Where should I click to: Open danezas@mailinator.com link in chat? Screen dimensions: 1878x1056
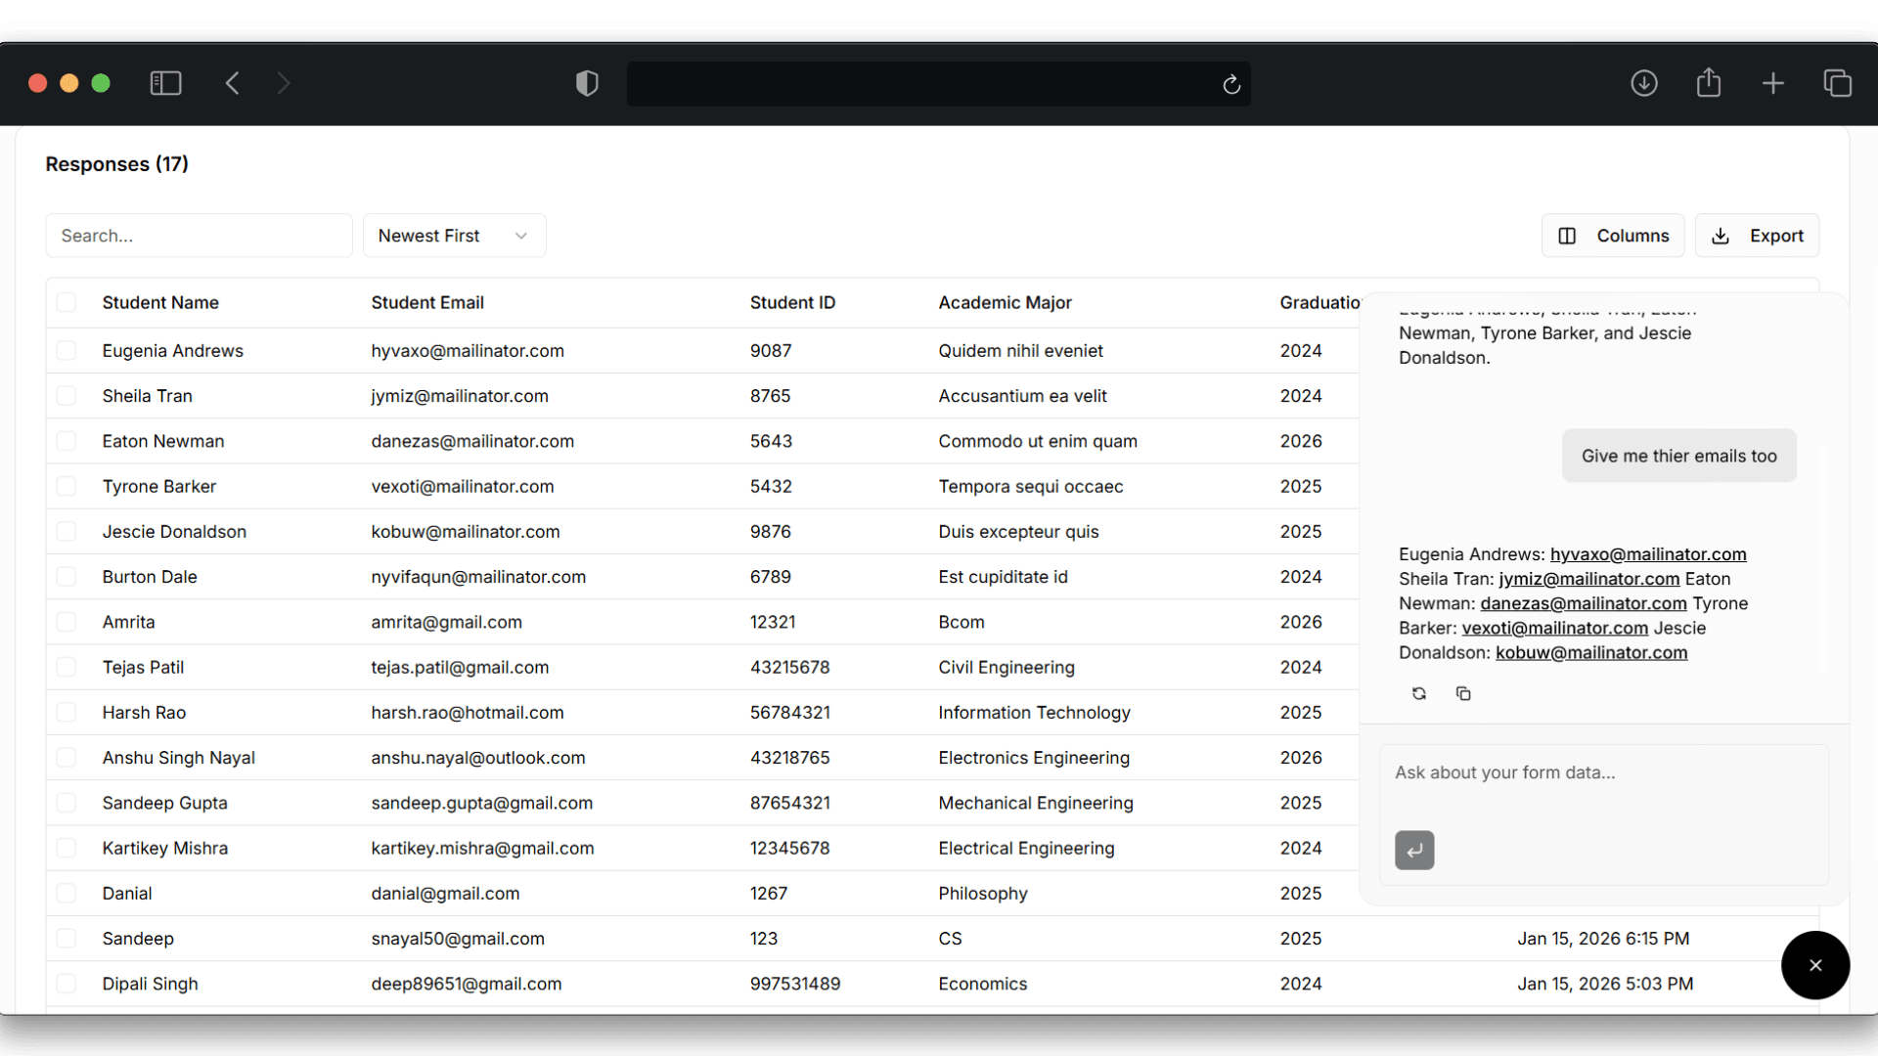click(x=1584, y=603)
